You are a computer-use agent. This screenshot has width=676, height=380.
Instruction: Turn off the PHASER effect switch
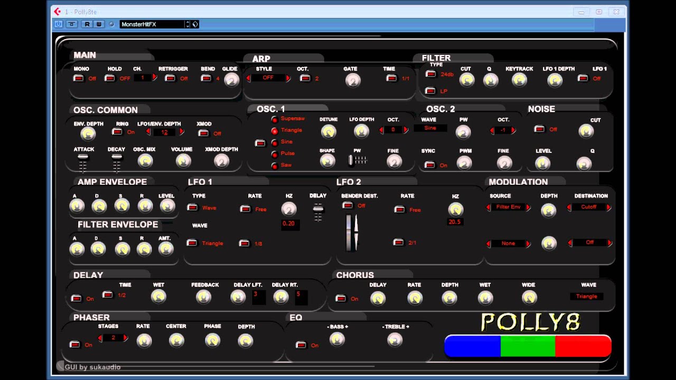tap(75, 345)
